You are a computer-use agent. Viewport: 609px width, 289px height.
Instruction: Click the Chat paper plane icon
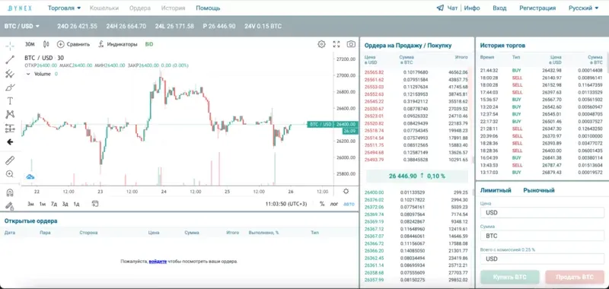pyautogui.click(x=440, y=8)
